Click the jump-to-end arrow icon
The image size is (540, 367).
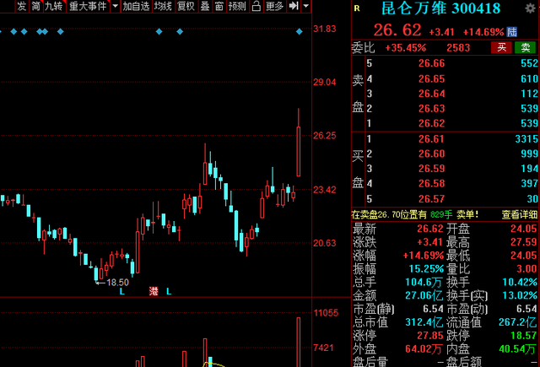coord(294,6)
